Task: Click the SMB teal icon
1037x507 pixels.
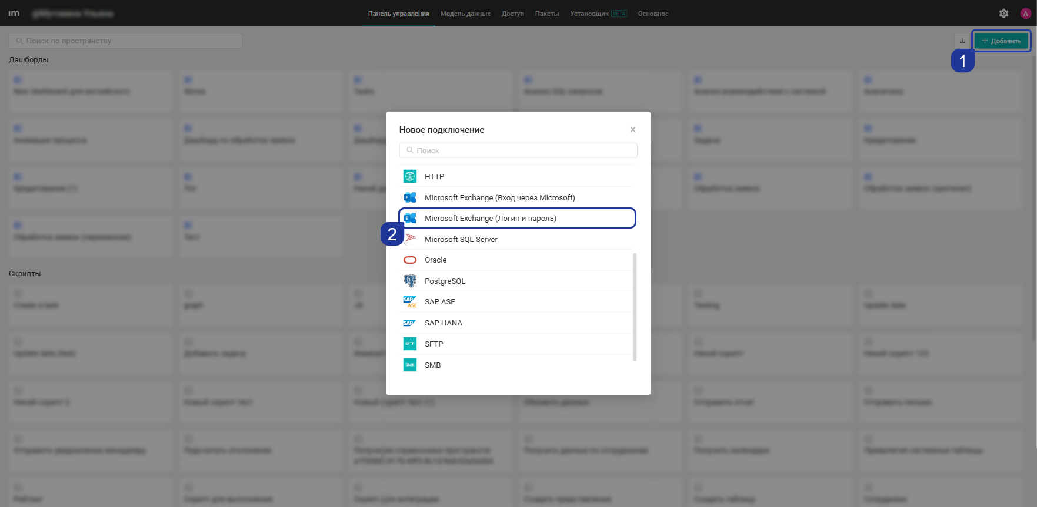Action: 410,365
